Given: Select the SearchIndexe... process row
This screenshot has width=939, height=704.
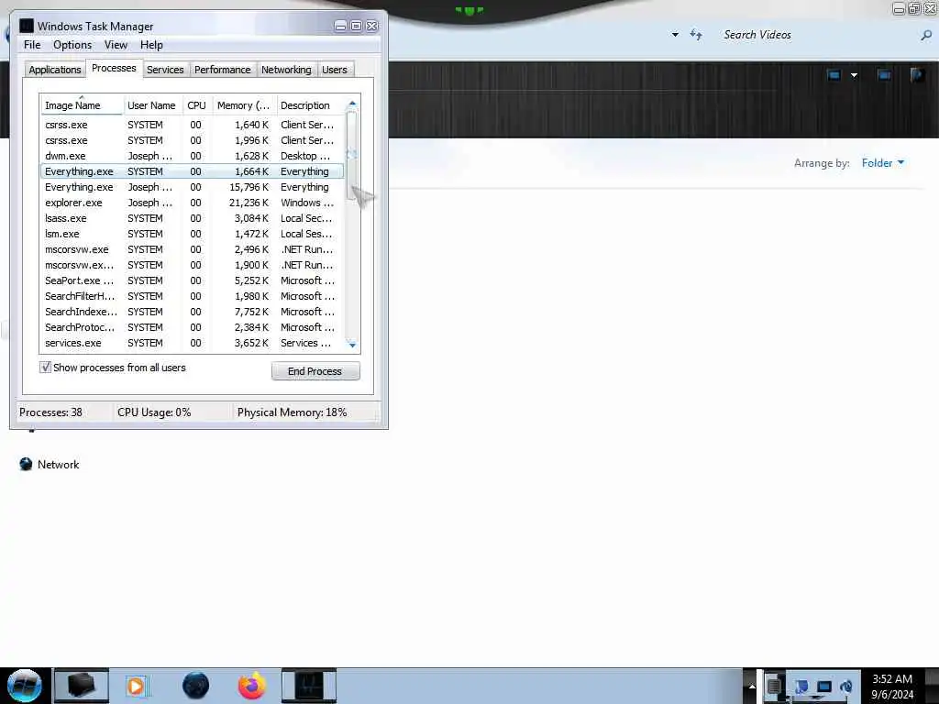Looking at the screenshot, I should [192, 312].
